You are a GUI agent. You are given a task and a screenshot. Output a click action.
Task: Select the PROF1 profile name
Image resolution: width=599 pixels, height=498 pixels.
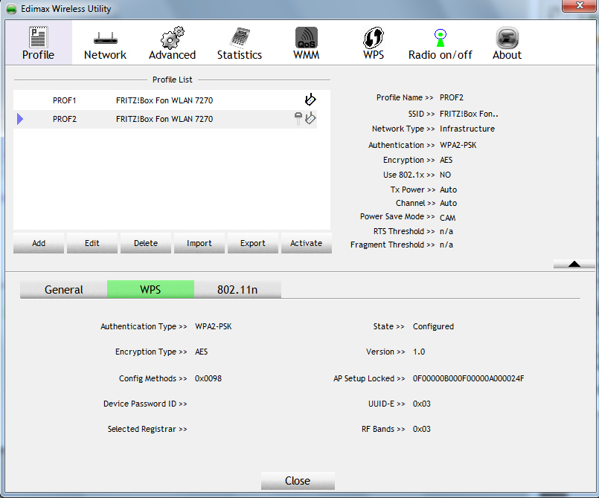pos(65,100)
